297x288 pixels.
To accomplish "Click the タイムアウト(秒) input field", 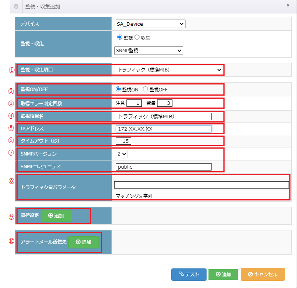I will 123,141.
